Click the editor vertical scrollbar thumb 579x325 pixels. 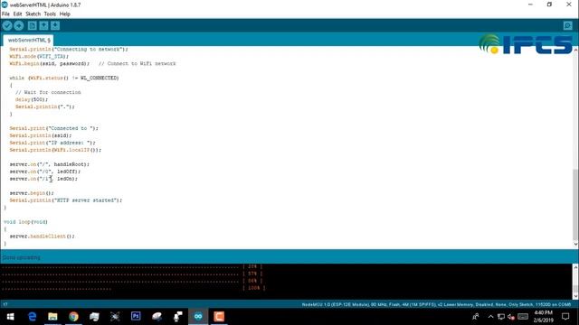coord(575,204)
